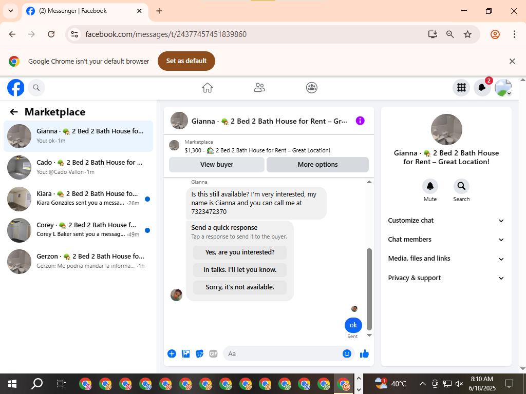This screenshot has width=526, height=394.
Task: Send a thumbs-up like
Action: click(364, 353)
